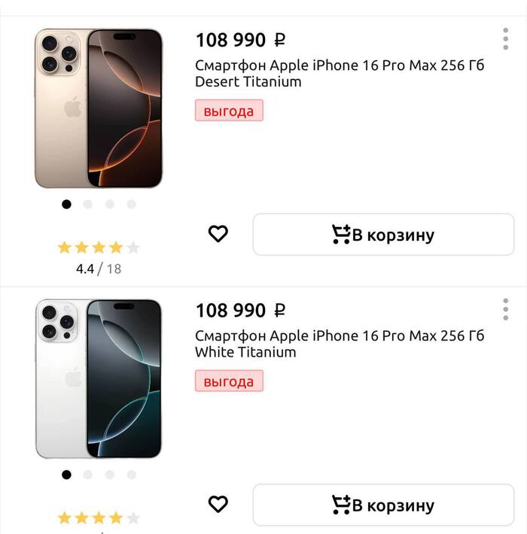Viewport: 527px width, 534px height.
Task: Add White Titanium iPhone to favorites
Action: pyautogui.click(x=218, y=505)
